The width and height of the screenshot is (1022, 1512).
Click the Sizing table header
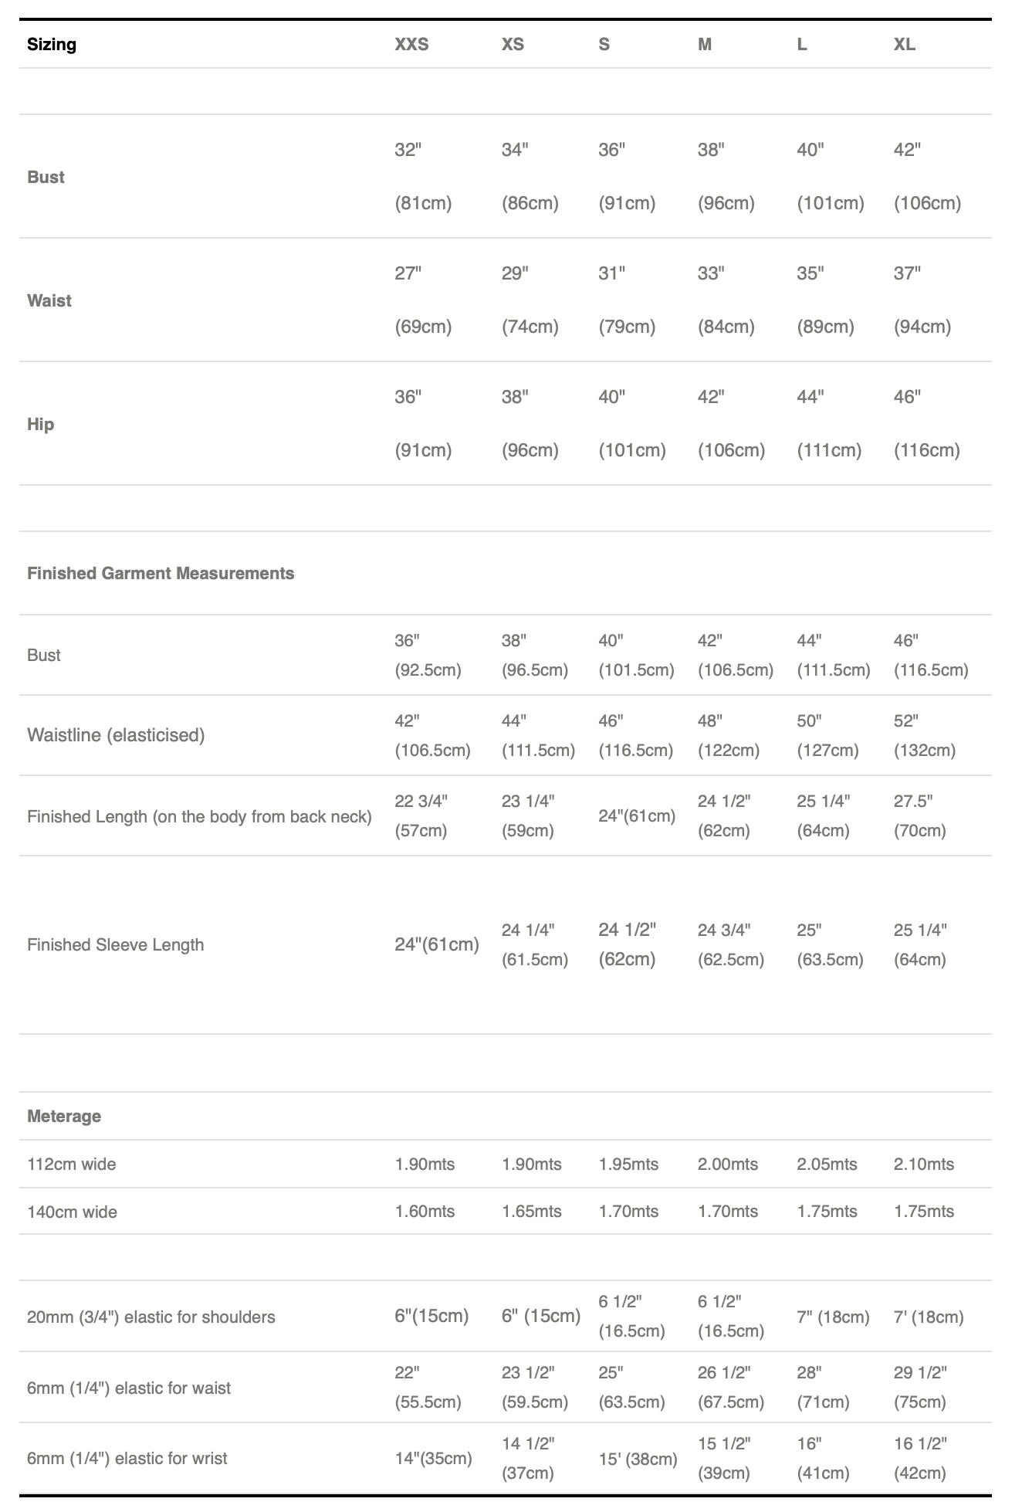point(52,45)
